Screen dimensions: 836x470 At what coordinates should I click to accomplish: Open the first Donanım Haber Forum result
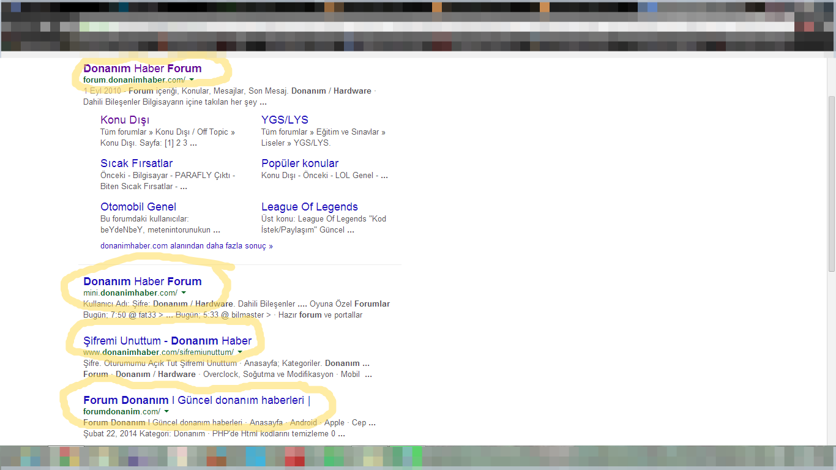(143, 69)
